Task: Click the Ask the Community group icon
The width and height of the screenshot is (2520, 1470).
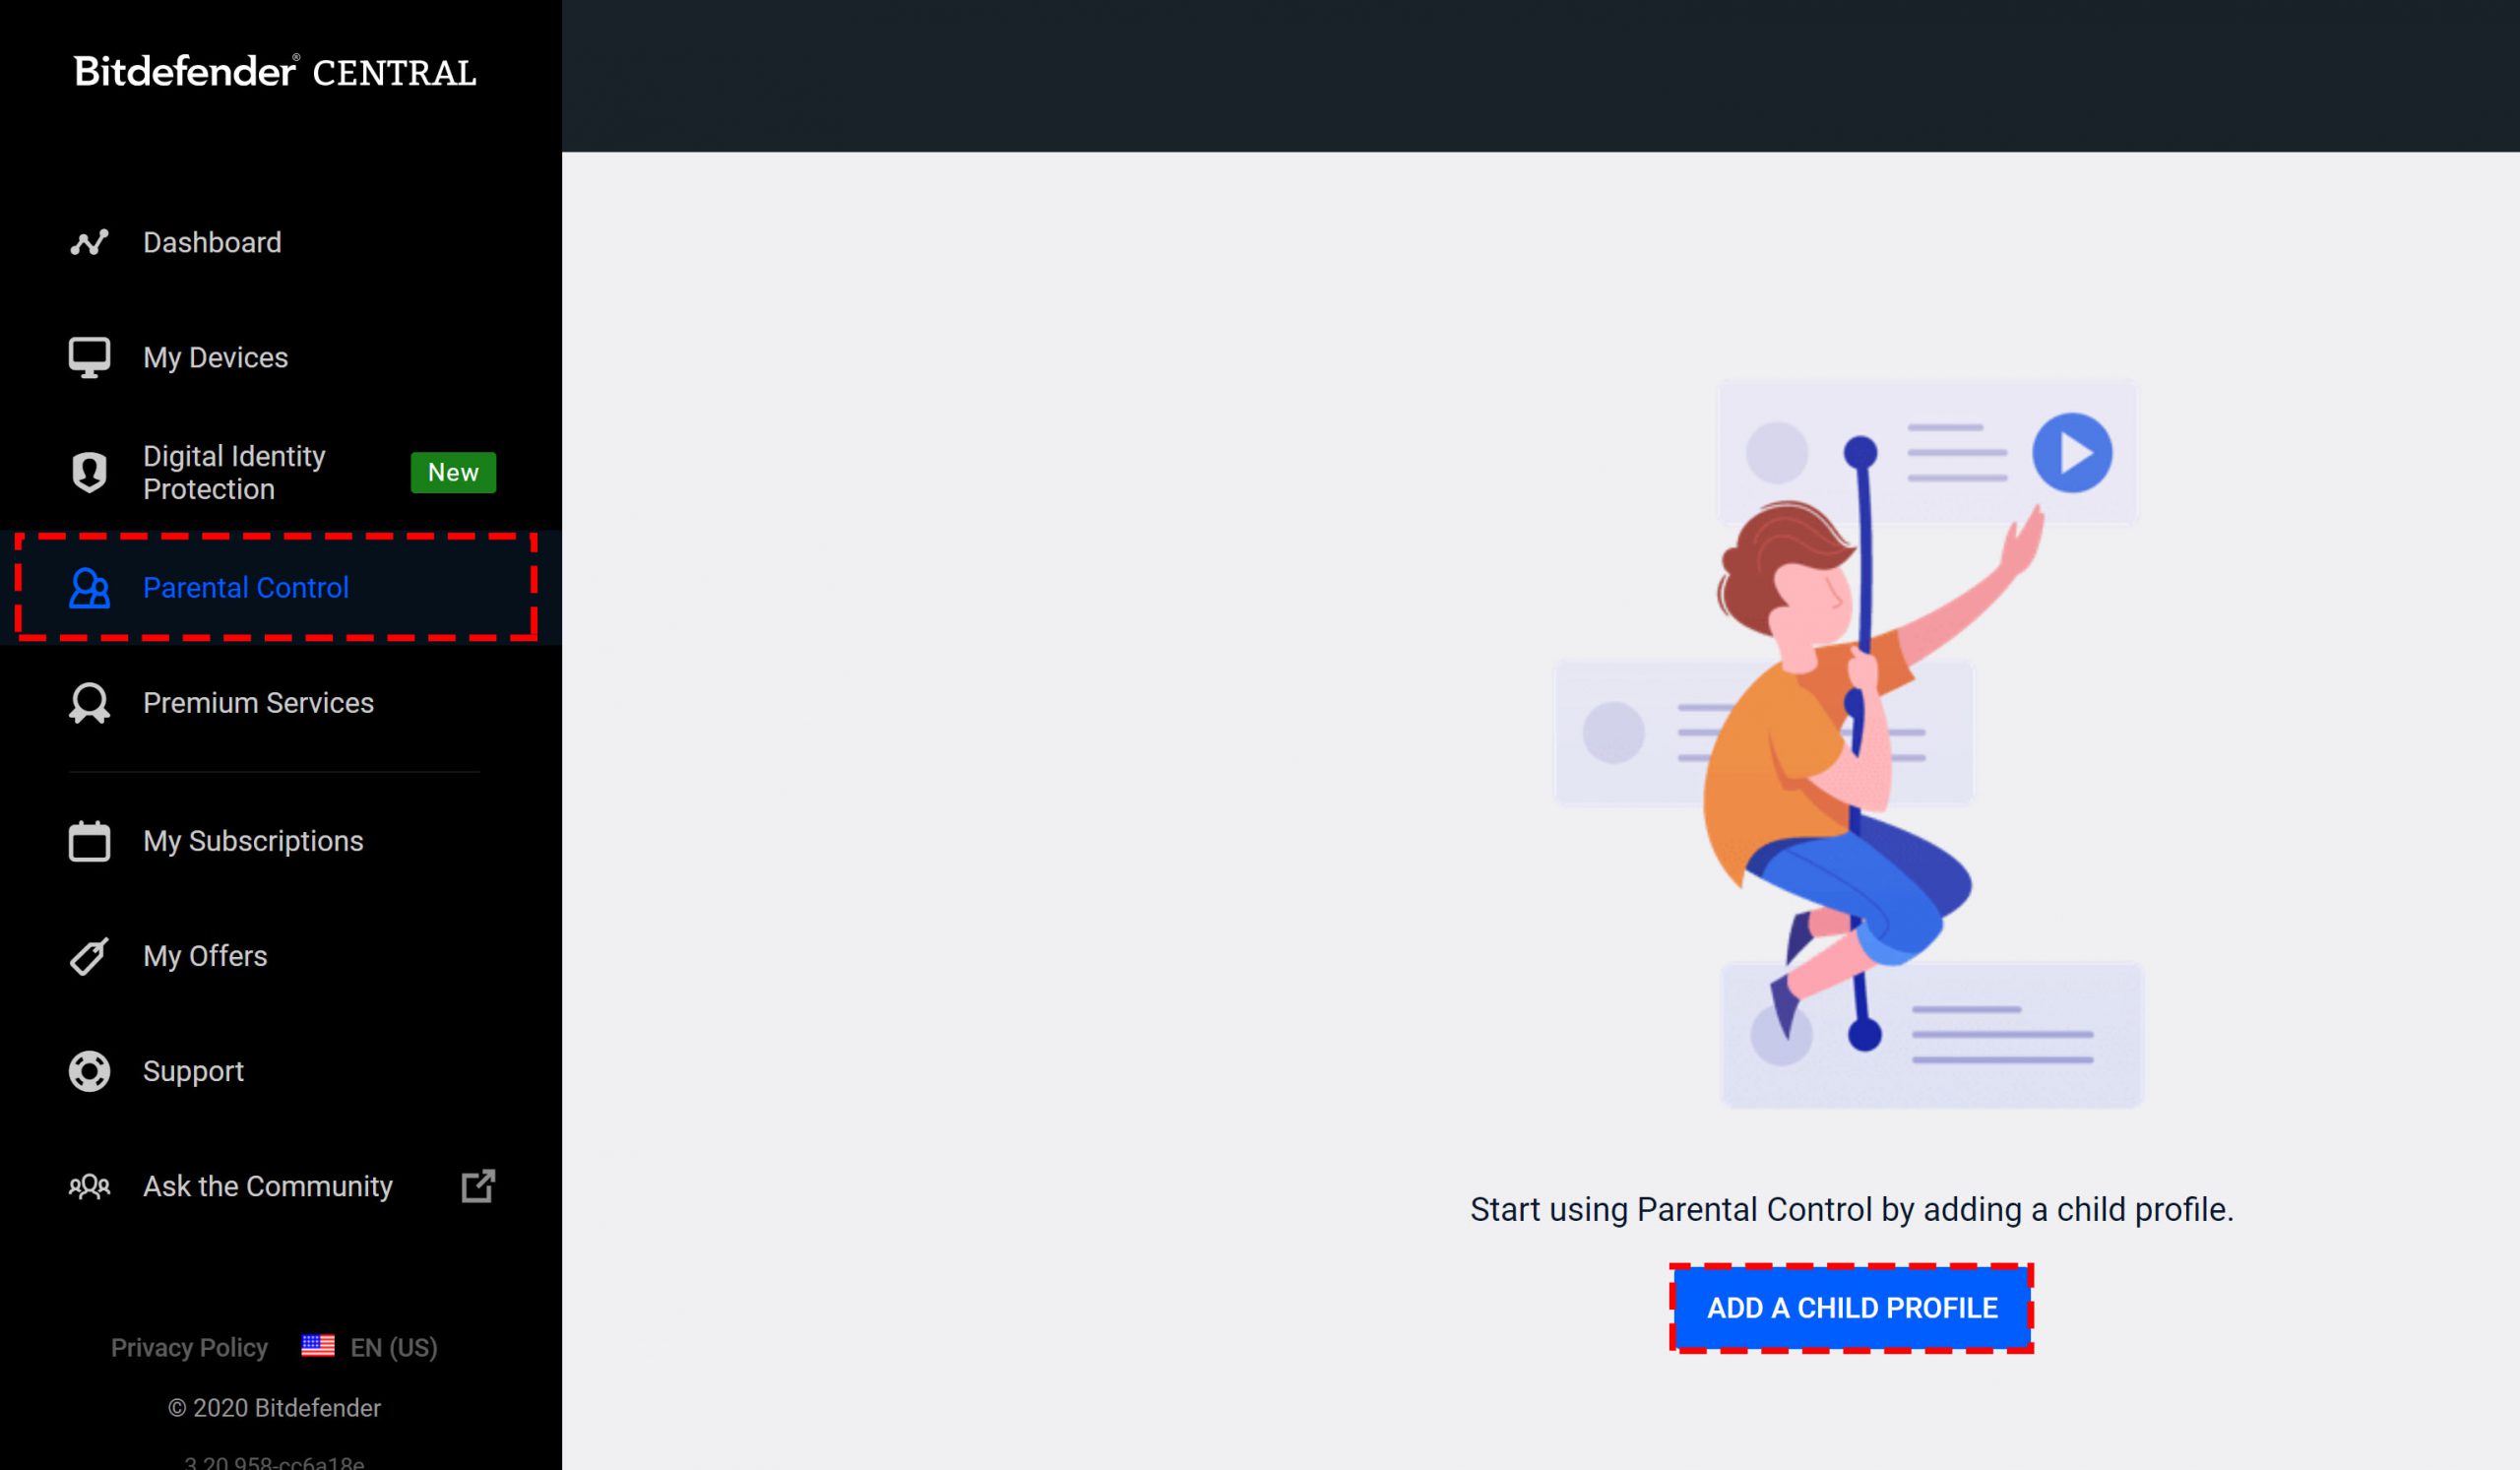Action: click(88, 1186)
